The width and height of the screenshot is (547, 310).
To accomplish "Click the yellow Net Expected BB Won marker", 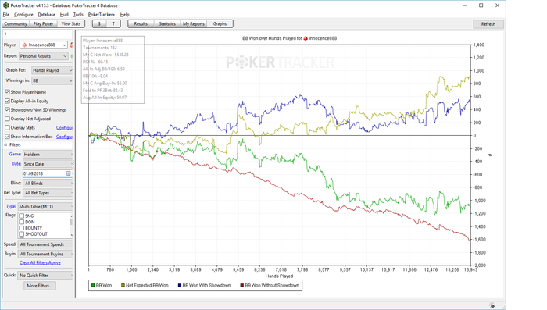I will (123, 285).
